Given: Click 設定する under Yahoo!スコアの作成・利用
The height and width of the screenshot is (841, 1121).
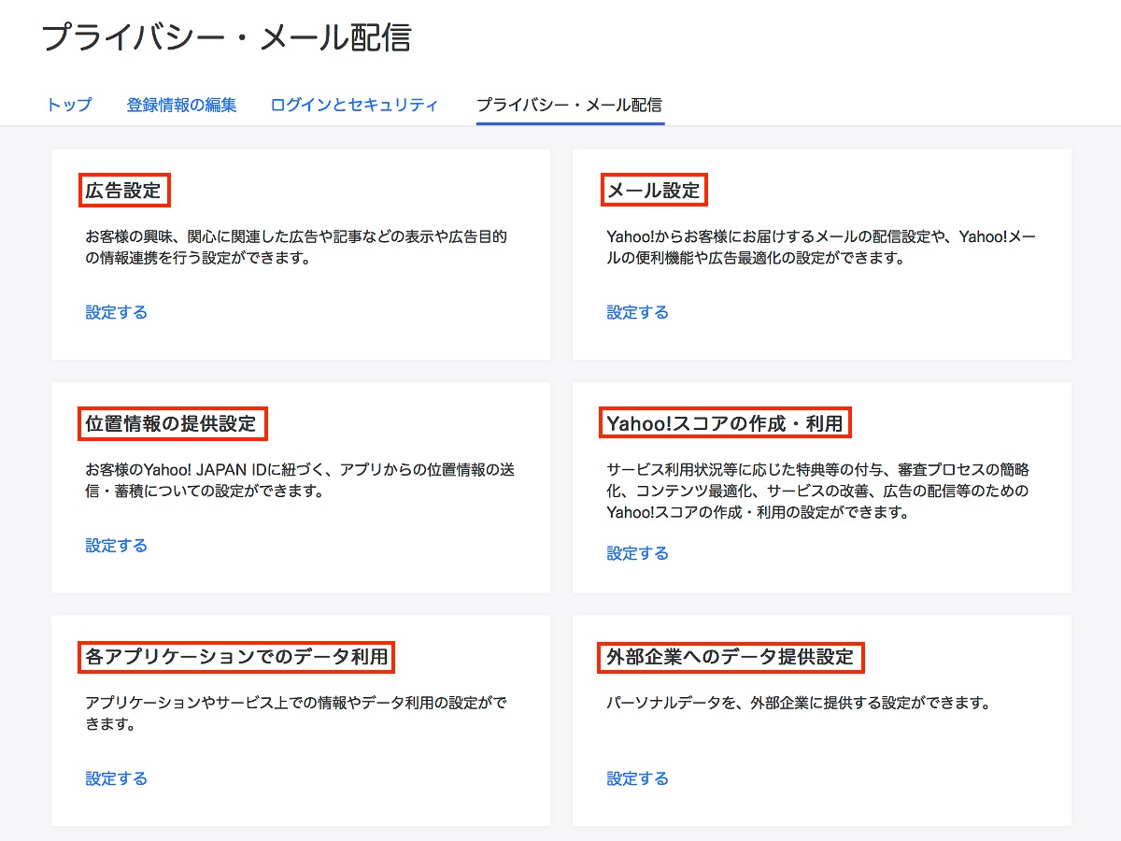Looking at the screenshot, I should click(638, 553).
